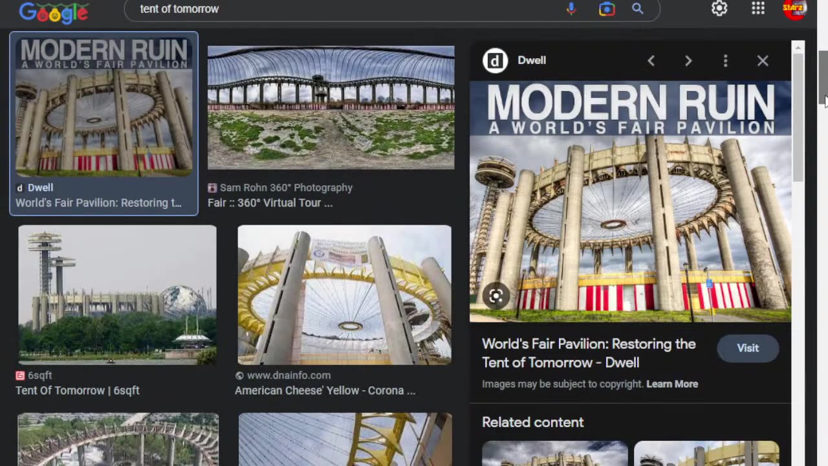Open second related content thumbnail

706,454
